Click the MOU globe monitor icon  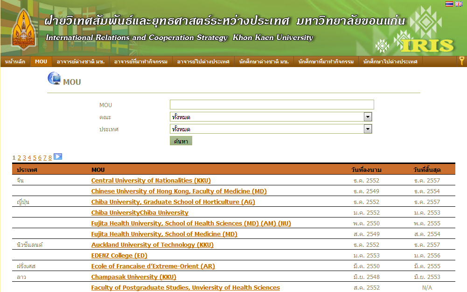54,79
